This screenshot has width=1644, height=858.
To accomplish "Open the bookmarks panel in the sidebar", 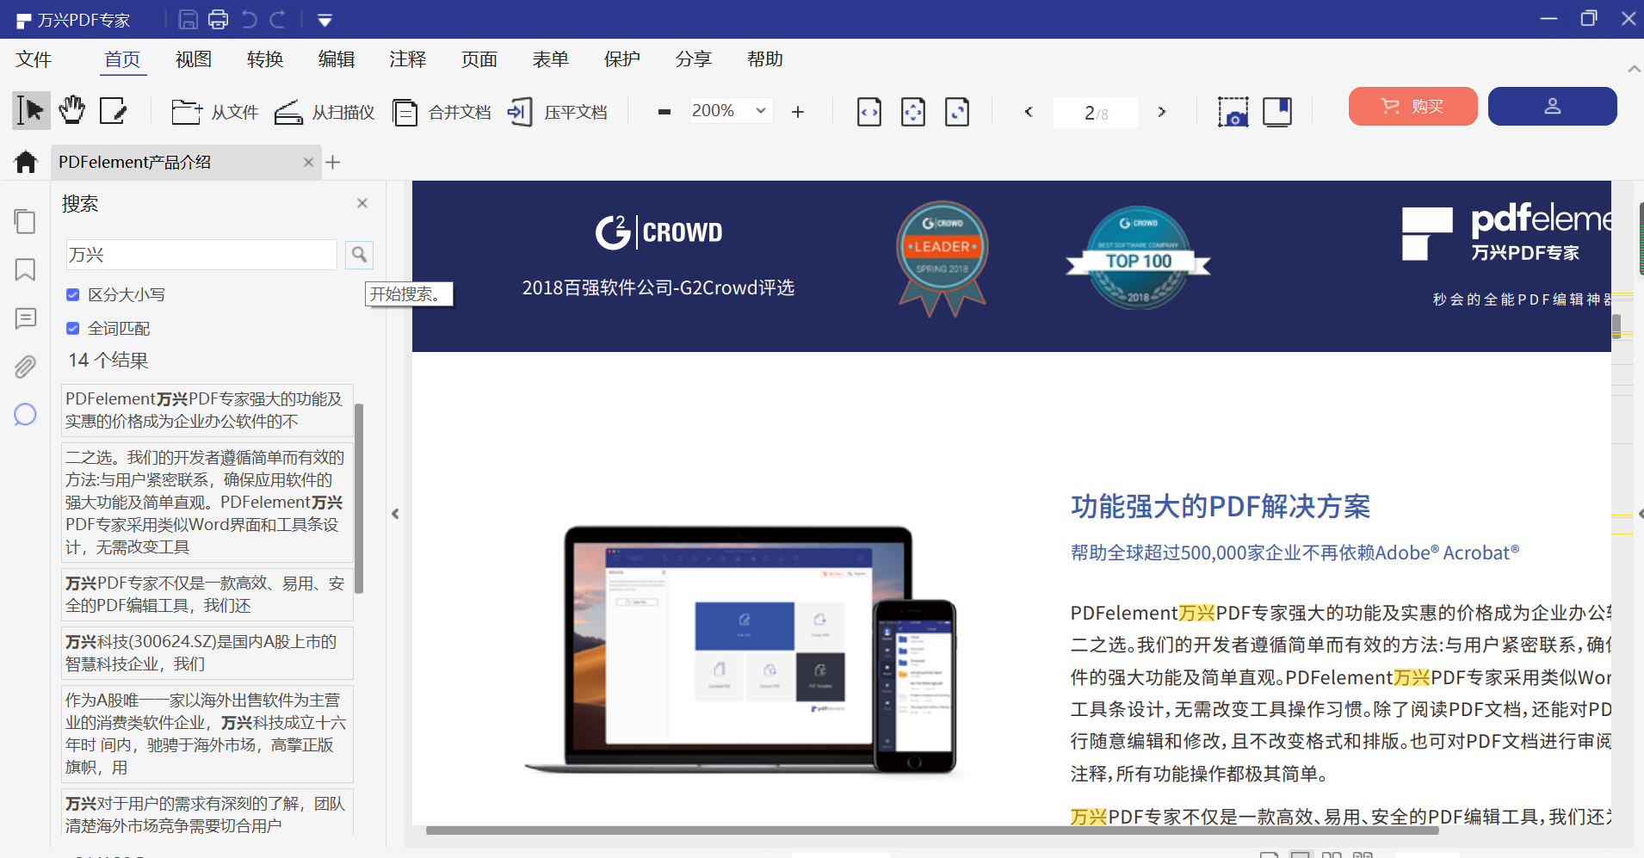I will point(25,269).
